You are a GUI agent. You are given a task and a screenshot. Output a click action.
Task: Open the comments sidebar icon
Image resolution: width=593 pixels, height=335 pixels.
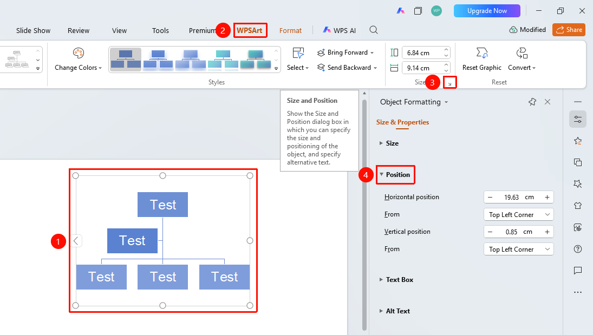coord(578,271)
